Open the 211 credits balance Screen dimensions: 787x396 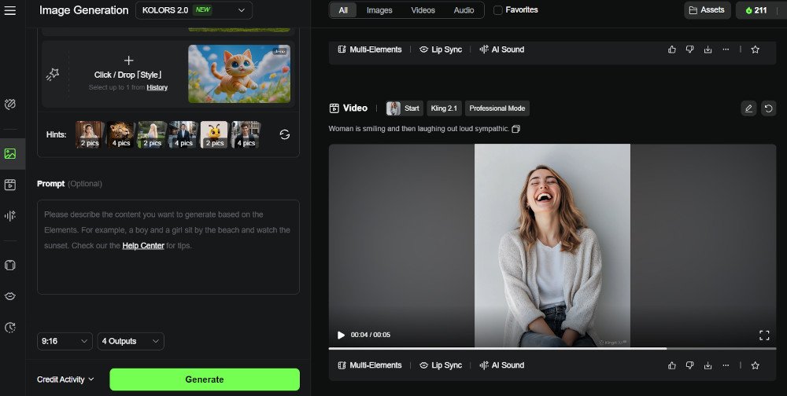tap(756, 10)
